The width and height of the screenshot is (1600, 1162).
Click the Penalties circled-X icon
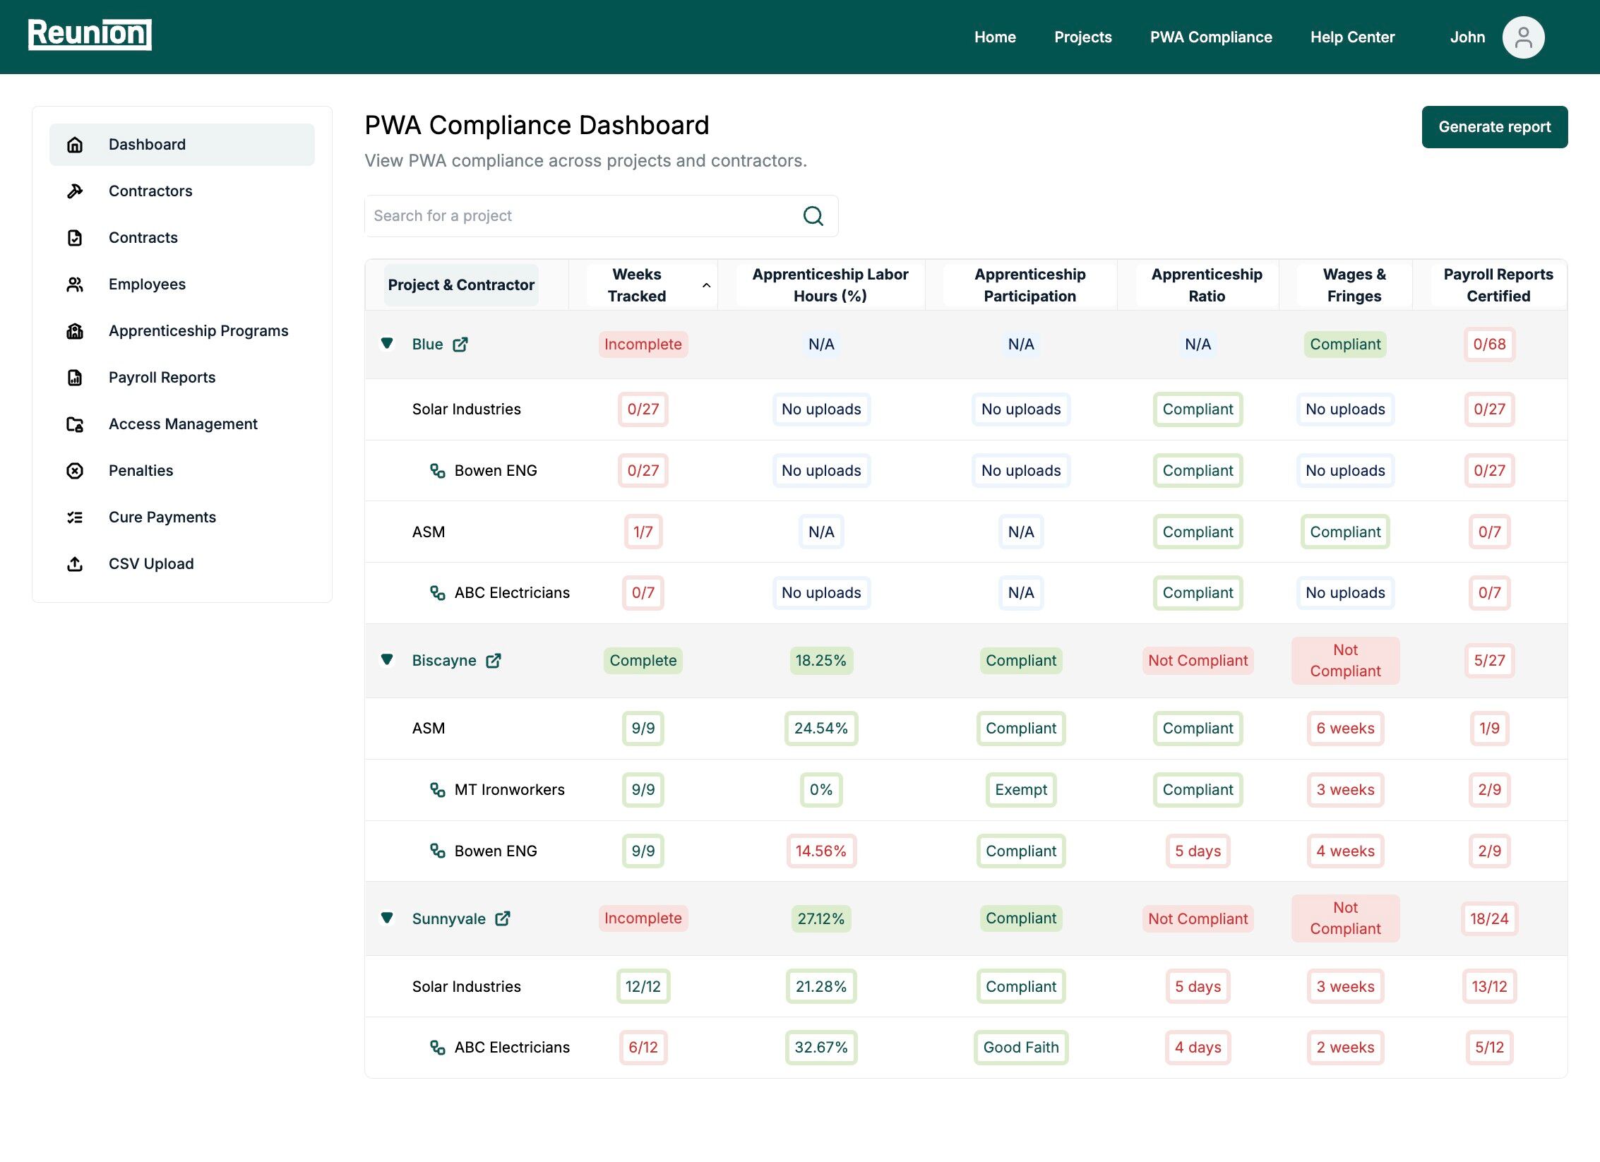pyautogui.click(x=75, y=470)
